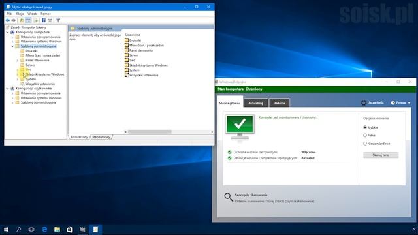
Task: Click the Ustawienie column header
Action: (133, 35)
